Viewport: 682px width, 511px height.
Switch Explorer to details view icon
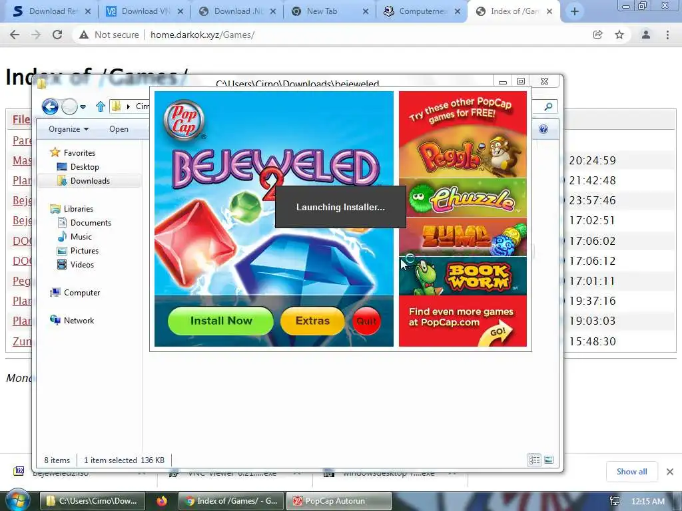click(535, 460)
